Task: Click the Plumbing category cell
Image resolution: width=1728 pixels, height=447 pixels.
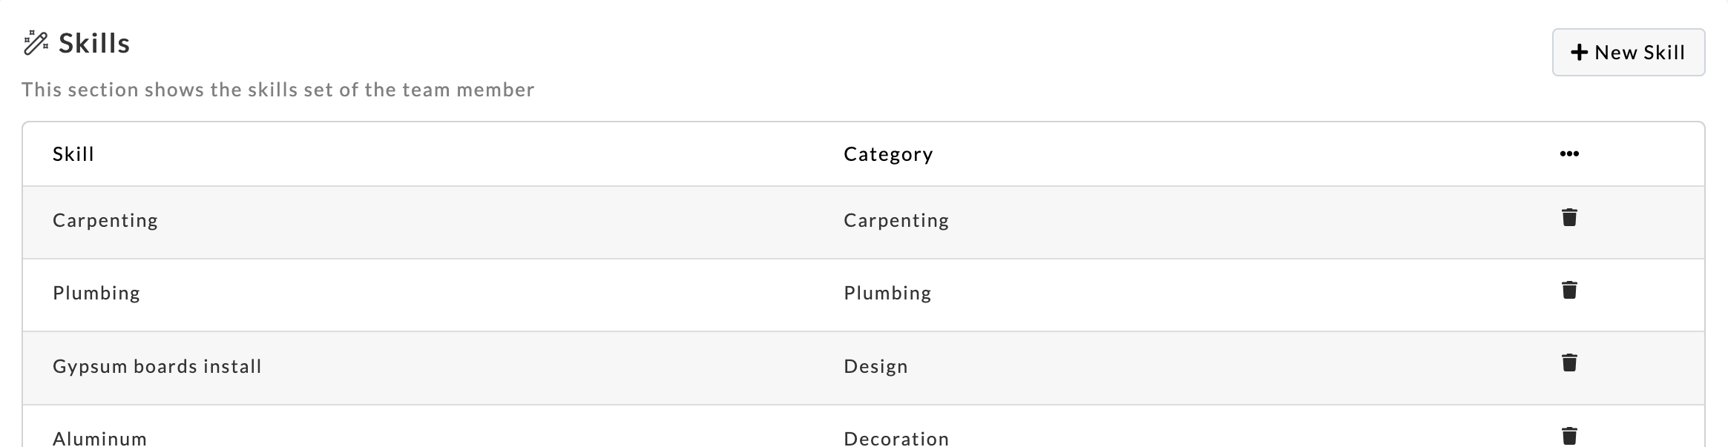Action: coord(887,293)
